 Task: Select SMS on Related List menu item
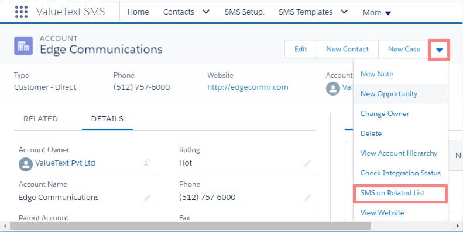tap(400, 193)
